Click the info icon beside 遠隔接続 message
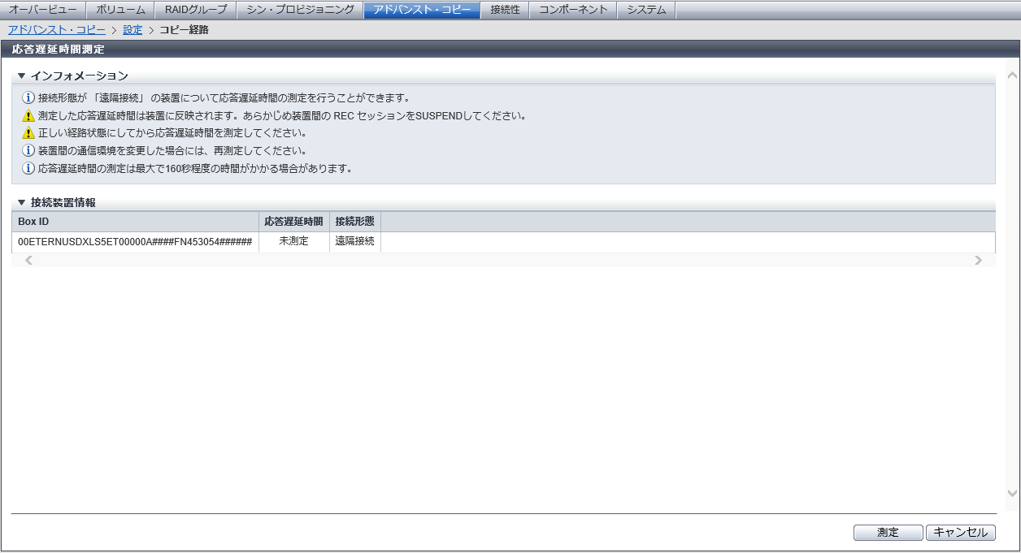 click(28, 97)
